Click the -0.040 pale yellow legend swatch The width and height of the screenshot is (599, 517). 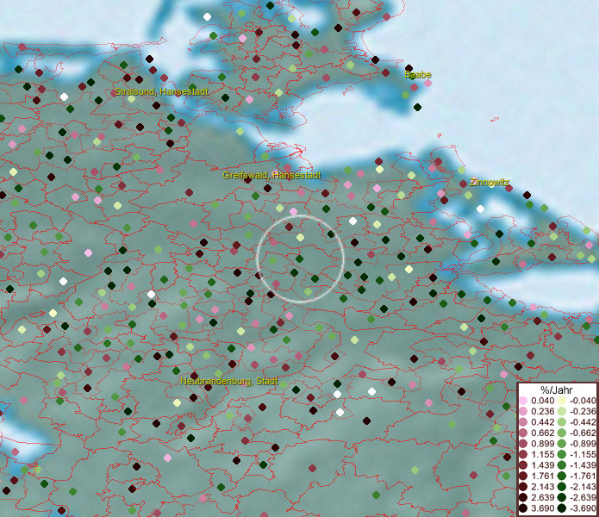pyautogui.click(x=562, y=401)
